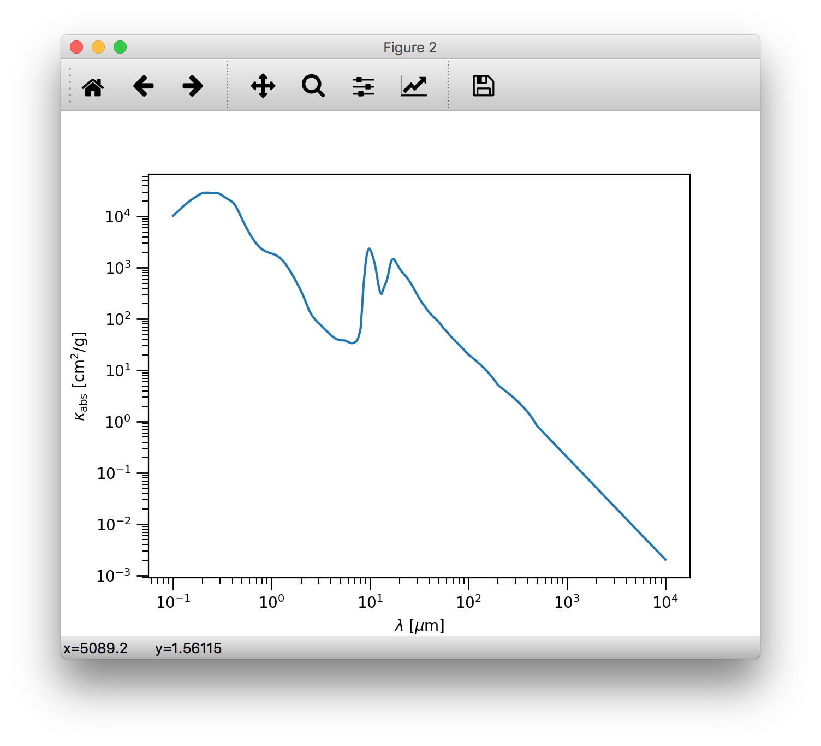Viewport: 821px width, 746px height.
Task: Click the 10^4 y-axis tick label
Action: click(x=118, y=216)
